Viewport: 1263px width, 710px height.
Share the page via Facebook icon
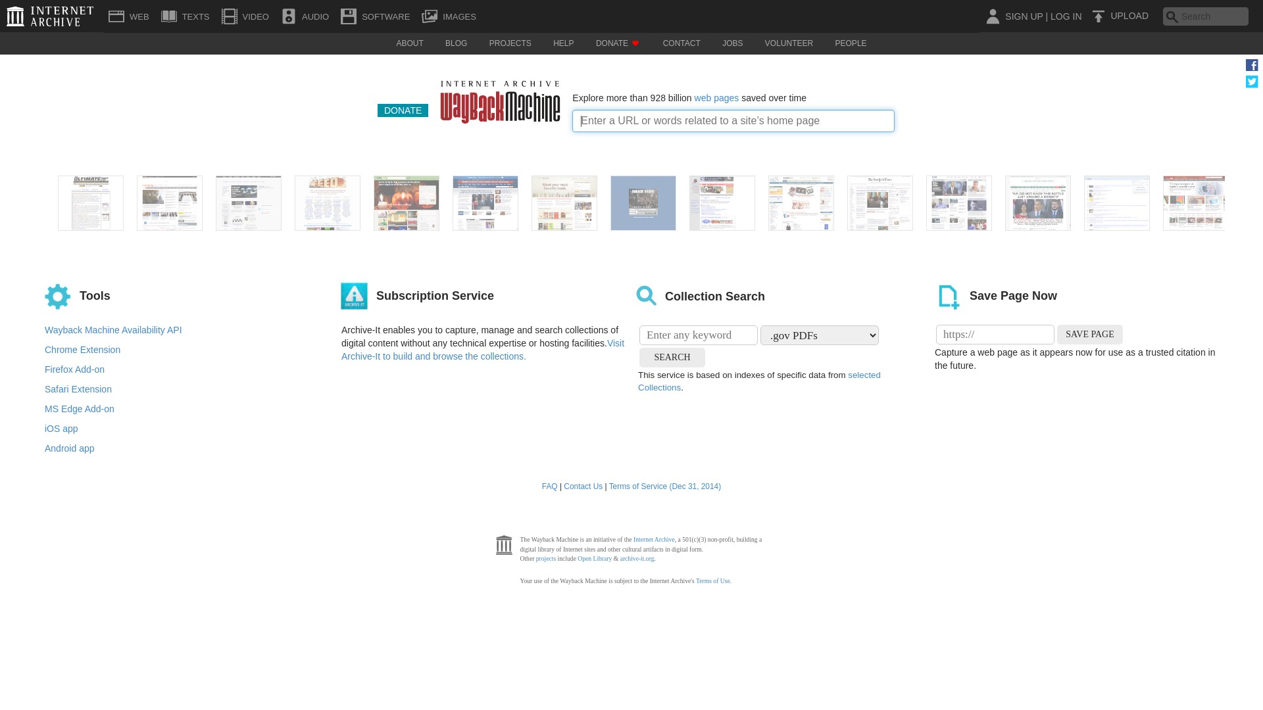tap(1252, 65)
